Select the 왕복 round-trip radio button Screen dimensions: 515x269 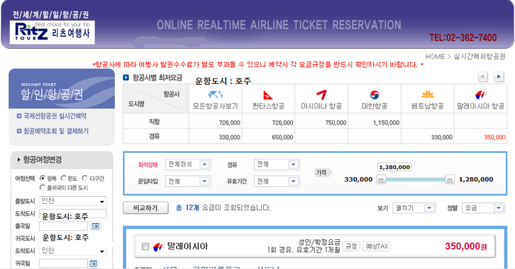click(42, 178)
